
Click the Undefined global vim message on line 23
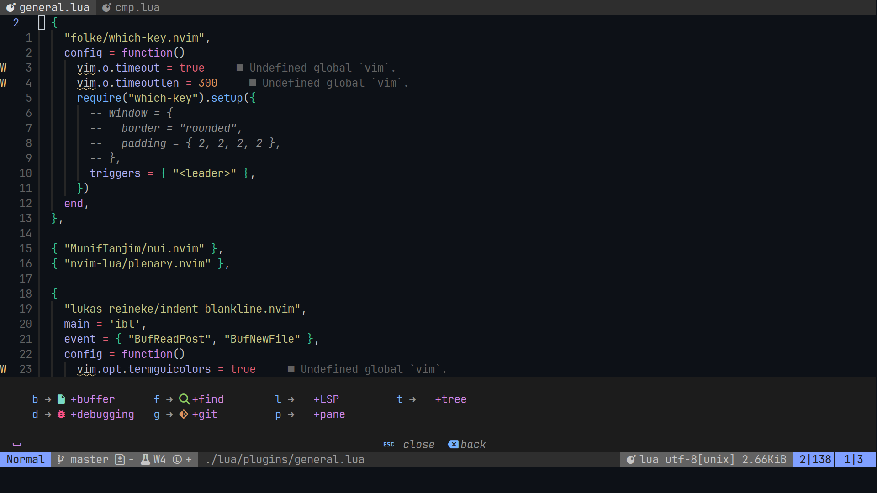(374, 369)
